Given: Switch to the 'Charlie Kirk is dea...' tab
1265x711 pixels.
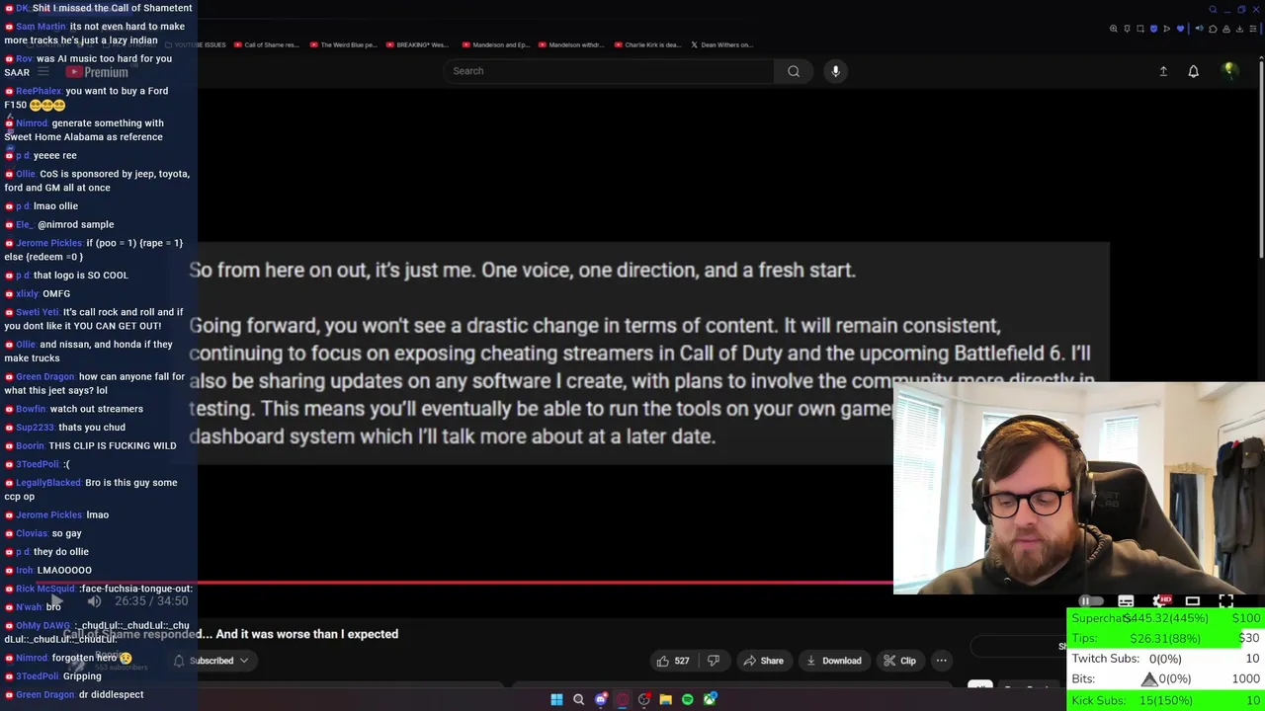Looking at the screenshot, I should [x=647, y=44].
